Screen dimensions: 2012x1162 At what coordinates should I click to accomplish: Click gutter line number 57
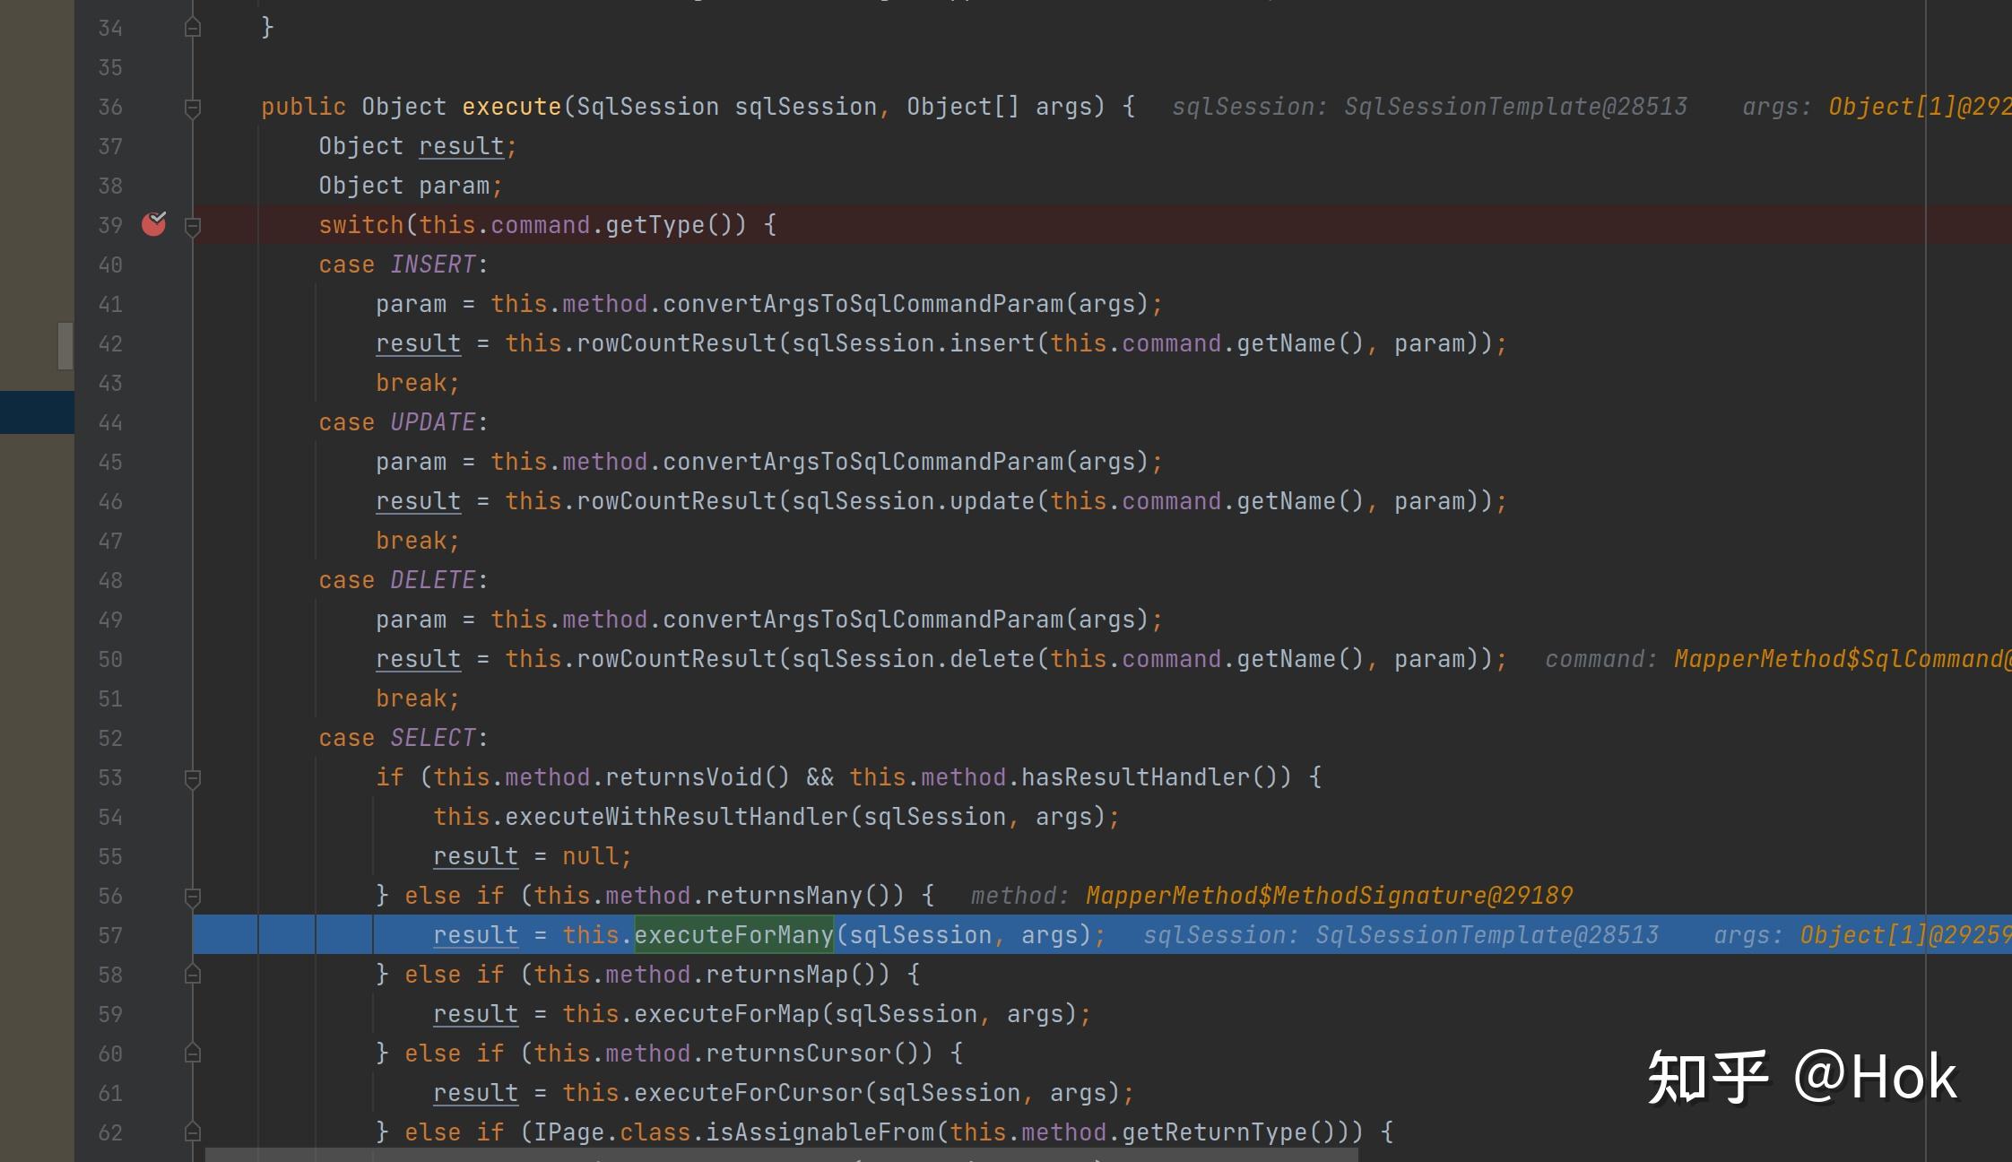click(110, 936)
